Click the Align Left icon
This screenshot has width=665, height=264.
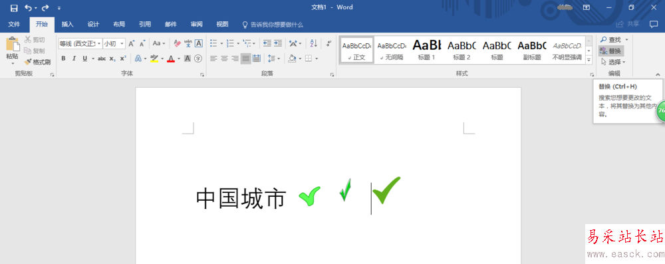(213, 59)
